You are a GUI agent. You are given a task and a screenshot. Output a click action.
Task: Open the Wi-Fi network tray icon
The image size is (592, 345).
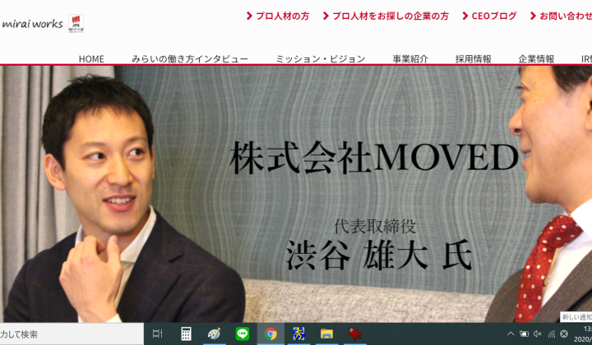pyautogui.click(x=551, y=333)
